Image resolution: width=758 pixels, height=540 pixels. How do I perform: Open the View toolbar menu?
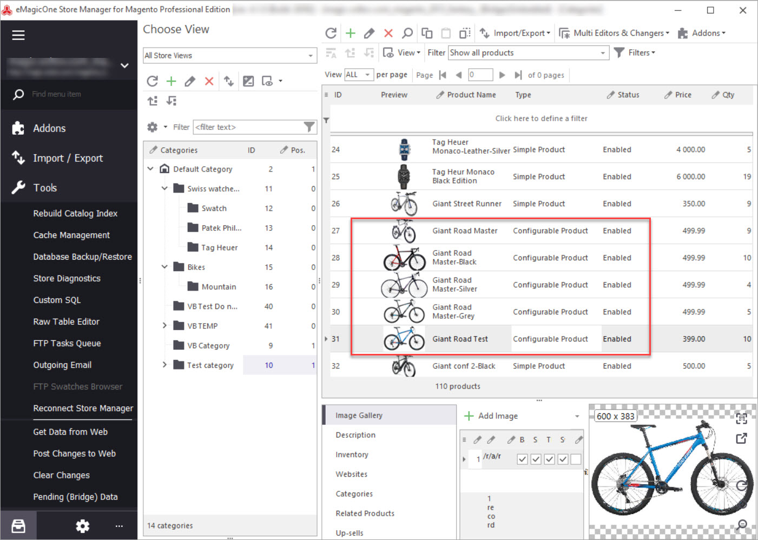click(x=402, y=52)
